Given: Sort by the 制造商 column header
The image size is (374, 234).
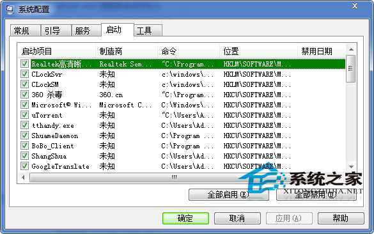Looking at the screenshot, I should pyautogui.click(x=127, y=51).
